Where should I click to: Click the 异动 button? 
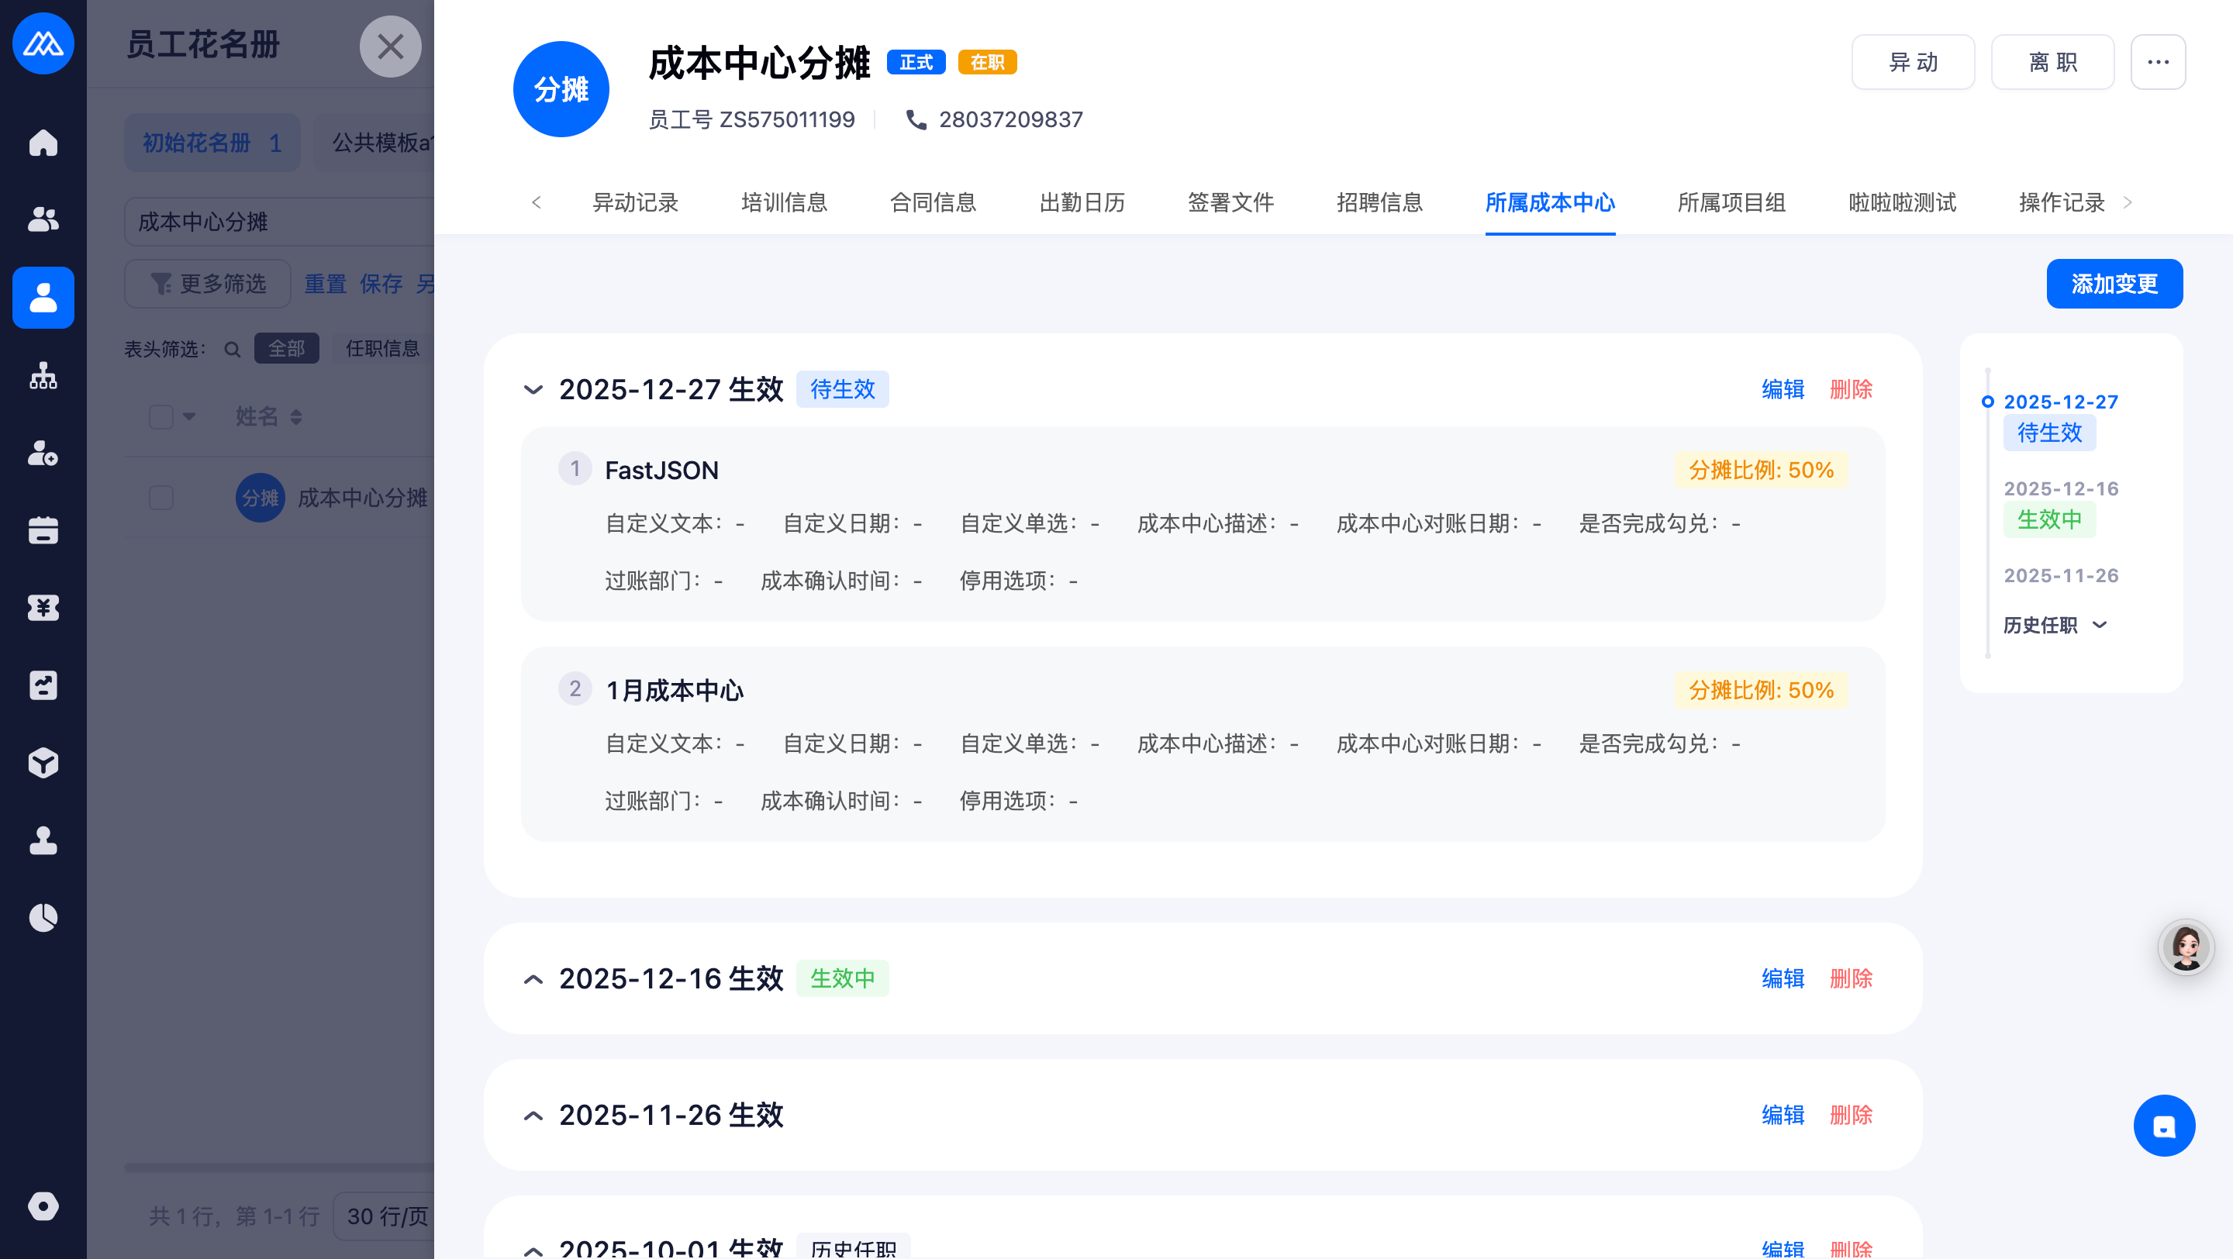coord(1912,62)
